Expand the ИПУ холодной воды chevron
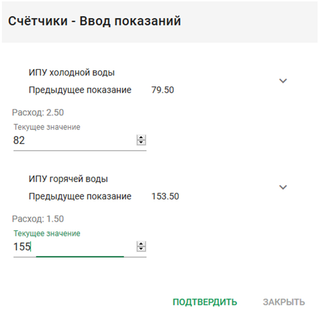The image size is (319, 313). tap(283, 81)
